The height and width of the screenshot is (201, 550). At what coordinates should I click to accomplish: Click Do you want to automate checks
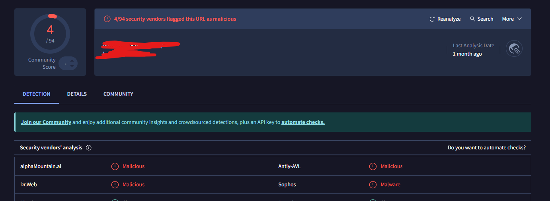click(x=486, y=148)
